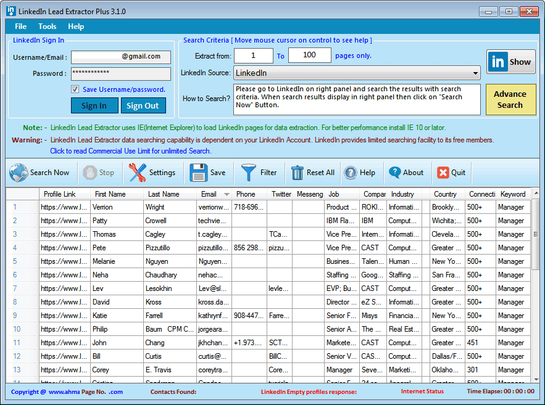Screen dimensions: 545x405
Task: Click the Save floppy disk icon
Action: pyautogui.click(x=199, y=173)
